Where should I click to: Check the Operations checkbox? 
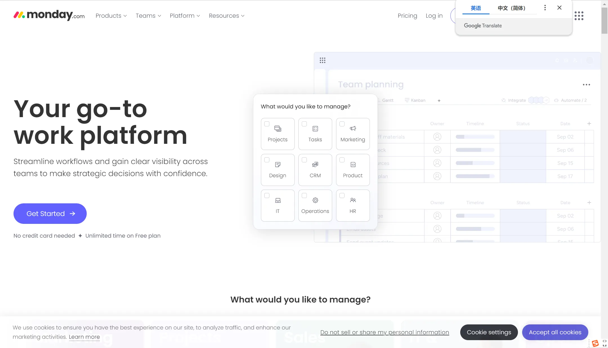coord(304,195)
